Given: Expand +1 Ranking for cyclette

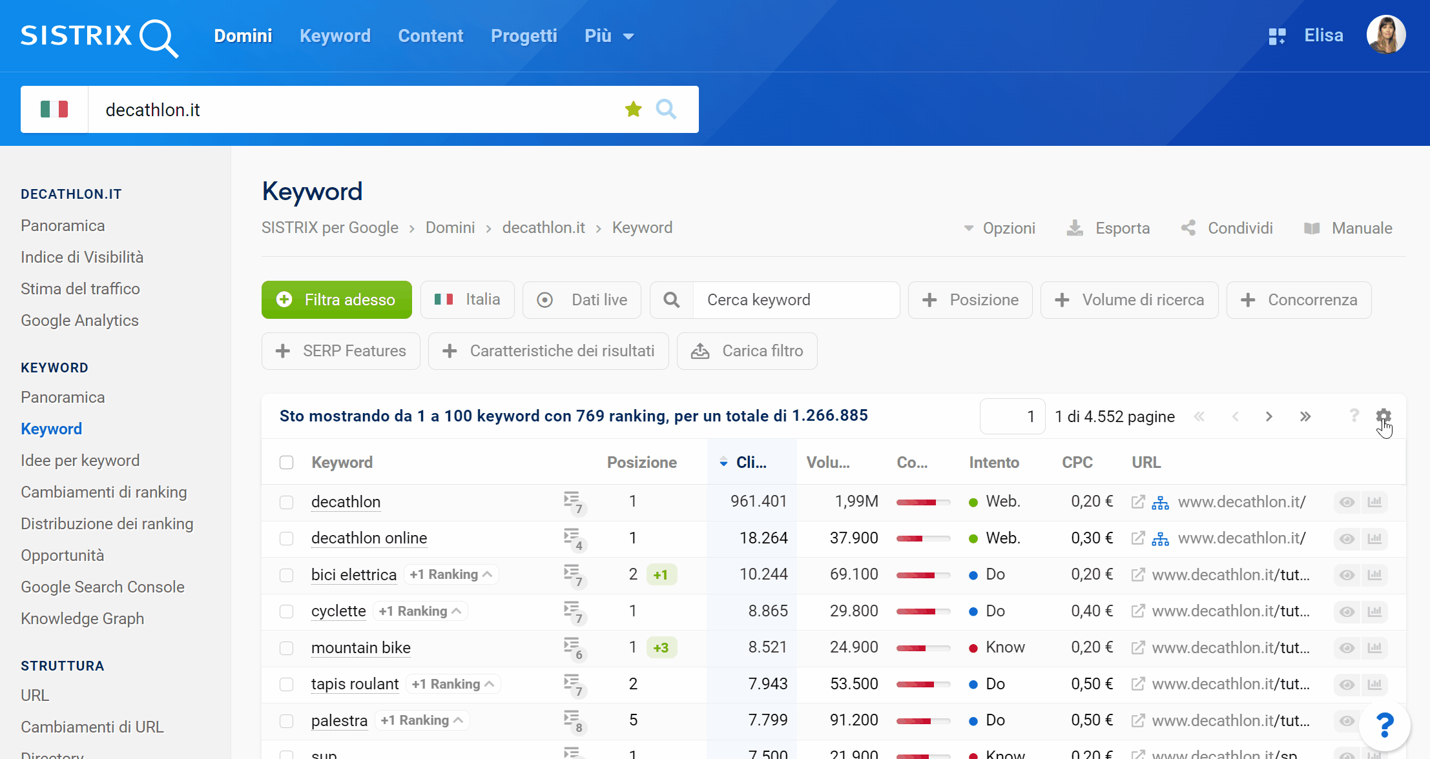Looking at the screenshot, I should (x=420, y=611).
